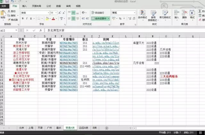The height and width of the screenshot is (135, 205).
Task: Switch to the 插入 Insert tab
Action: coord(24,6)
